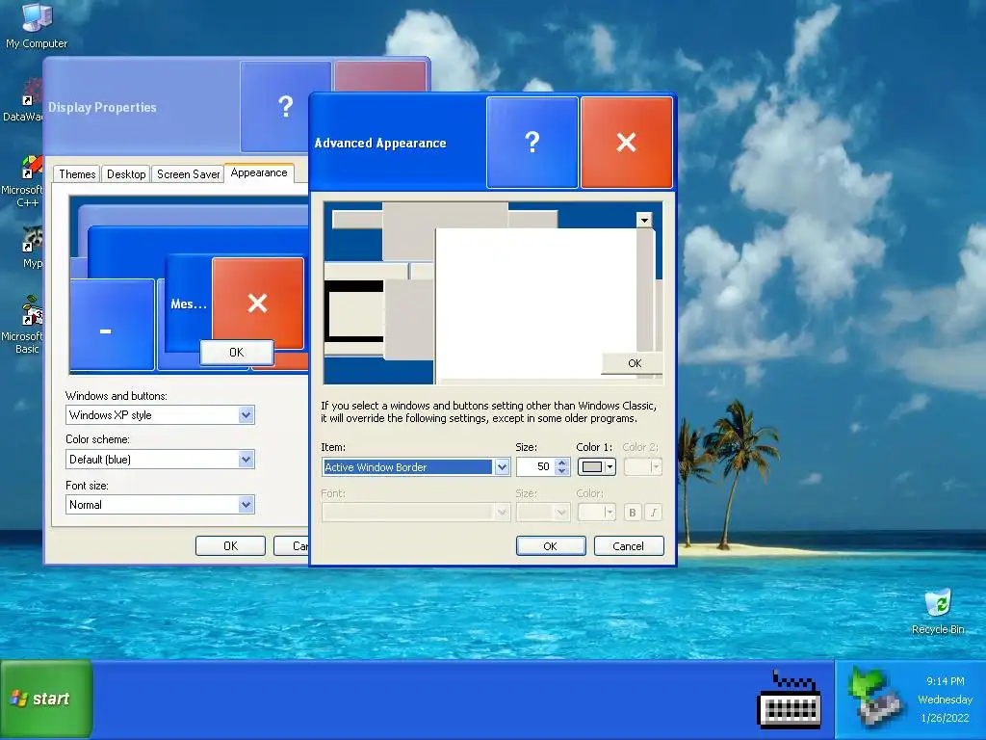Click the Start button
The width and height of the screenshot is (986, 740).
pyautogui.click(x=46, y=700)
